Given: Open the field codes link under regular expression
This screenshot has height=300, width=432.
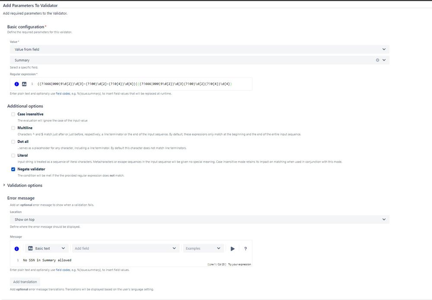Looking at the screenshot, I should 63,94.
